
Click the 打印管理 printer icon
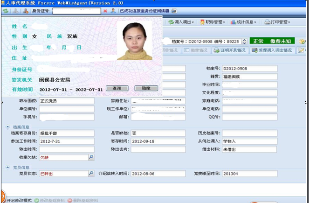tap(267, 22)
